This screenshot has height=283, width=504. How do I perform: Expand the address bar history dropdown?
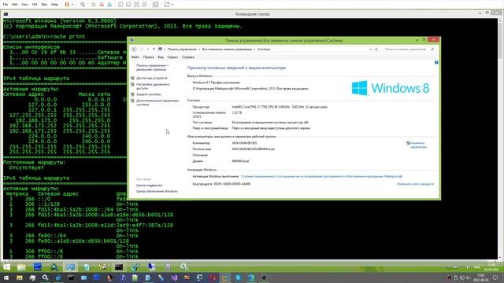(371, 50)
